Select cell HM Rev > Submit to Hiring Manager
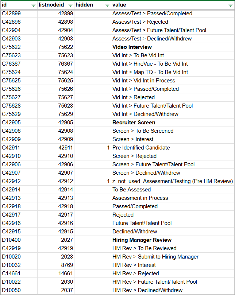Viewport: 235px width, 295px height. (x=155, y=257)
